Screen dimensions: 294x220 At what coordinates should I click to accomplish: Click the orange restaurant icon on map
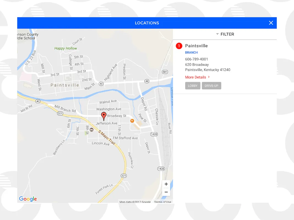pos(132,121)
